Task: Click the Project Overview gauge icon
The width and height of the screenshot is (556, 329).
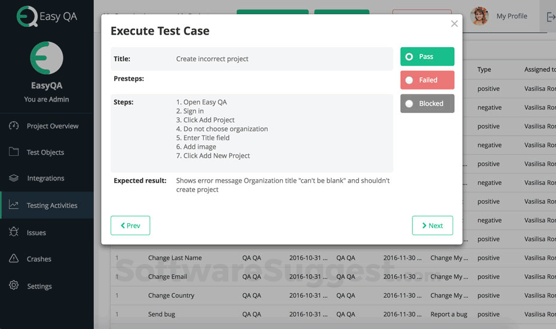Action: point(14,126)
